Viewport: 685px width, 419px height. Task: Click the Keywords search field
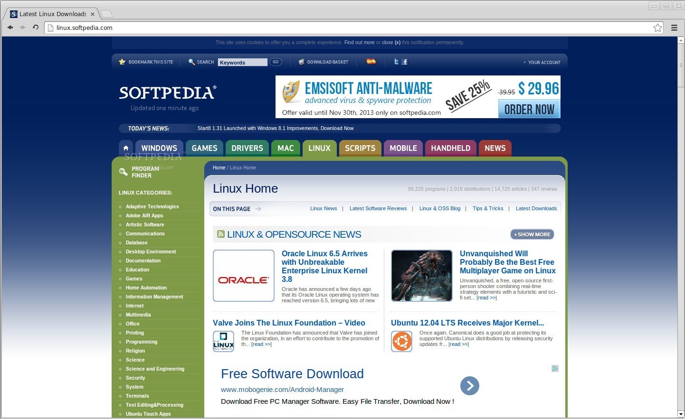(x=242, y=62)
